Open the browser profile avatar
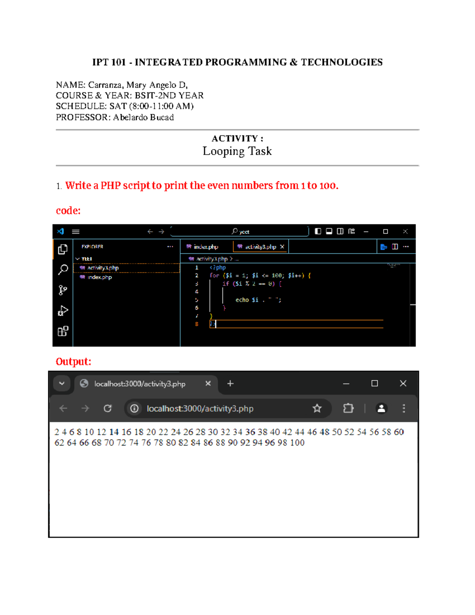This screenshot has height=615, width=475. click(381, 407)
